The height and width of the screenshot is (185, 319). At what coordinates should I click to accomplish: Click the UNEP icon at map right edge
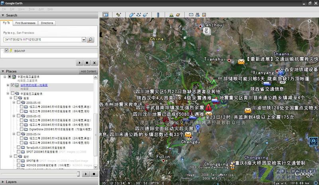[x=313, y=141]
